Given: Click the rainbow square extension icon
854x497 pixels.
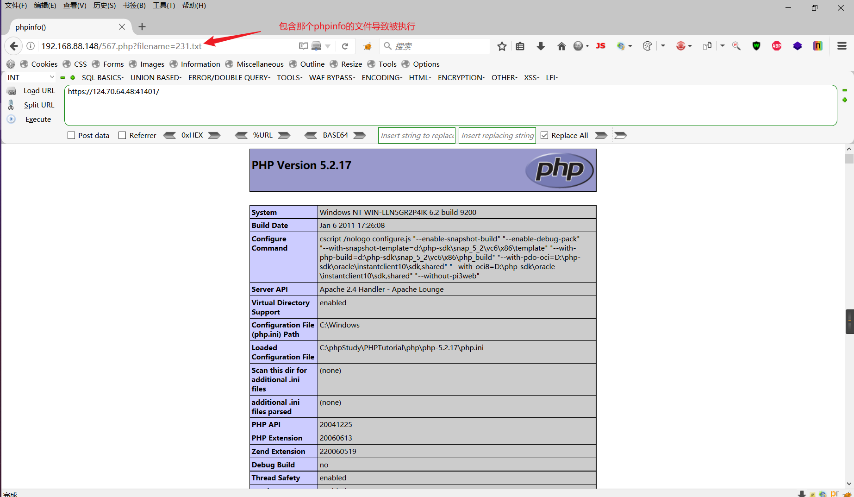Looking at the screenshot, I should (818, 46).
